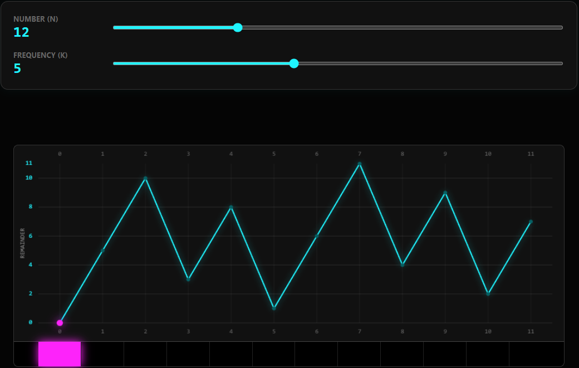Click chart point at index 6, remainder 6

(x=317, y=235)
